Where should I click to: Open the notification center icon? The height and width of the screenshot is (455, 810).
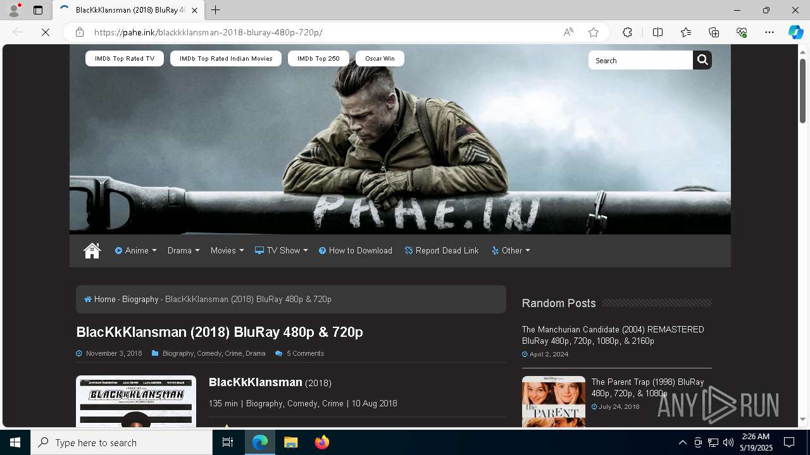click(789, 442)
